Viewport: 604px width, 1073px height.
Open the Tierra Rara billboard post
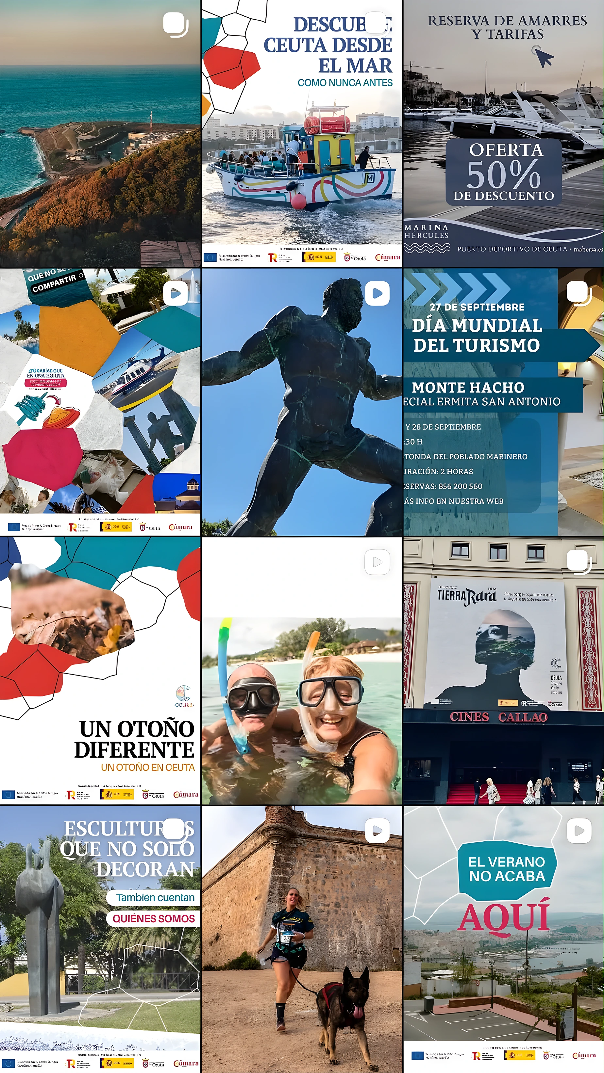coord(504,671)
